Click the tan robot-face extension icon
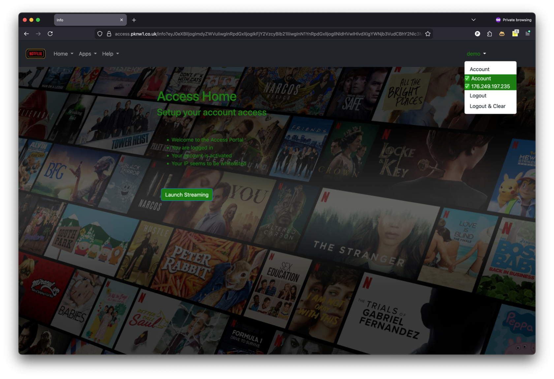Image resolution: width=554 pixels, height=379 pixels. 502,34
